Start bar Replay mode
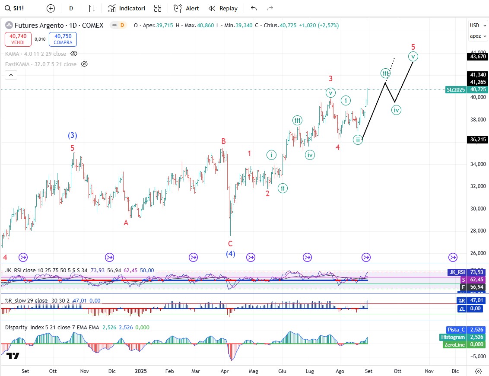 point(223,8)
